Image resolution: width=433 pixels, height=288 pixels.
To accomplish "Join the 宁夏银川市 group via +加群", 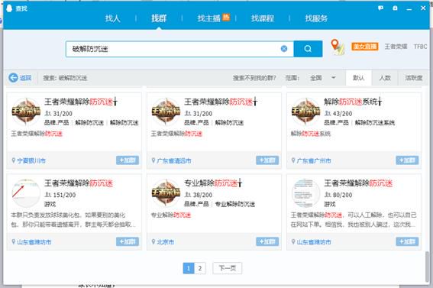I will (128, 160).
